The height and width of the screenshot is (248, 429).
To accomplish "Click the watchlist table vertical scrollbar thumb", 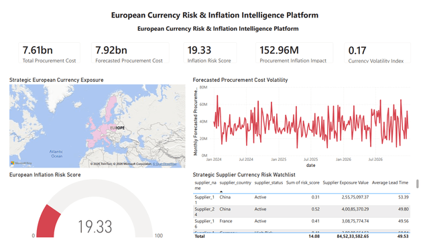I will [x=417, y=184].
